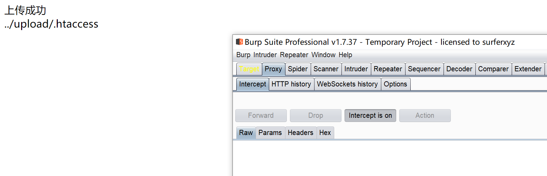Viewport: 547px width, 176px height.
Task: Toggle the Intercept is on button
Action: 370,115
